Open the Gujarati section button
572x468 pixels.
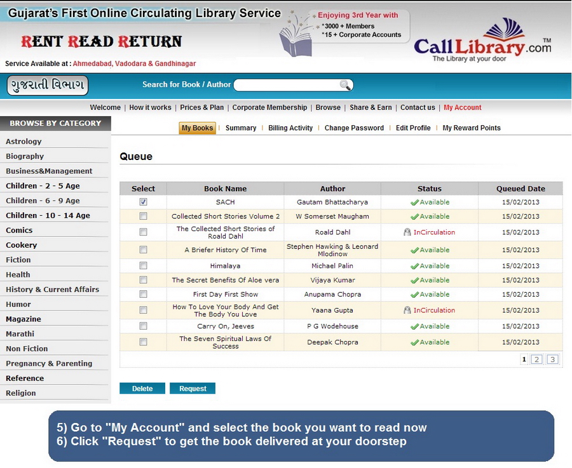(48, 85)
